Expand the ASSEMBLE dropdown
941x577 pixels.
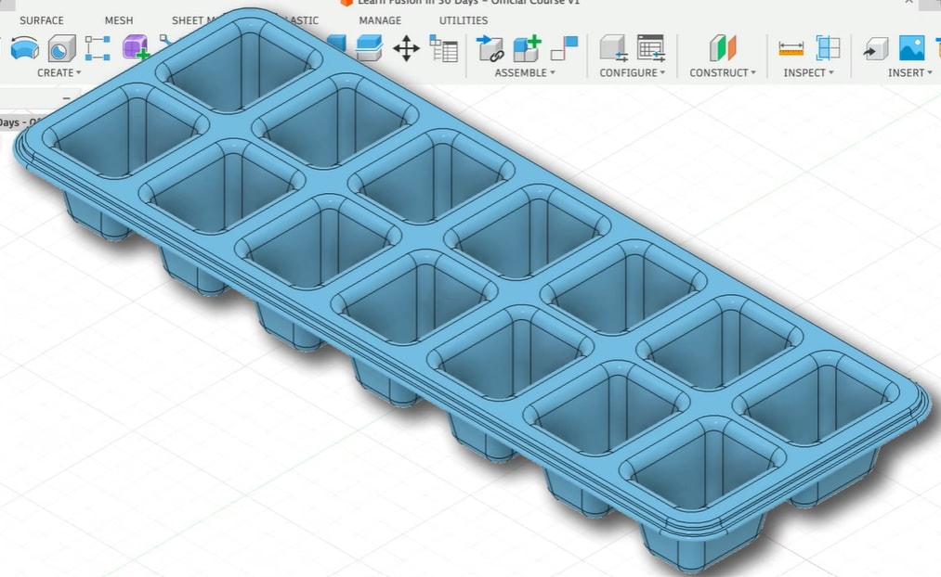525,72
